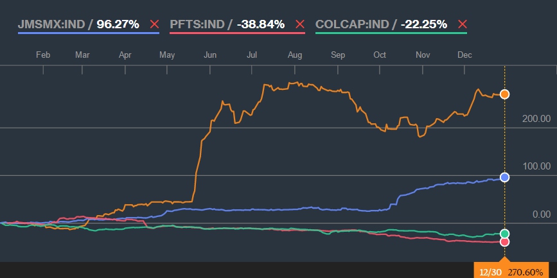Click the Nov label on time axis
This screenshot has height=278, width=557.
click(x=423, y=55)
